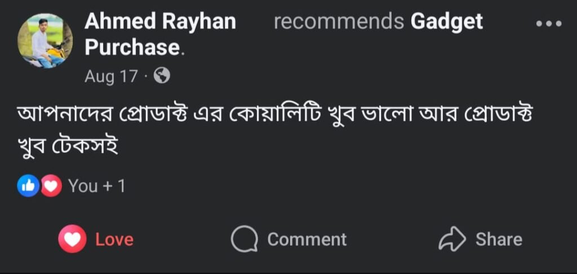Viewport: 577px width, 274px height.
Task: Click the blue Like reaction icon
Action: (28, 186)
